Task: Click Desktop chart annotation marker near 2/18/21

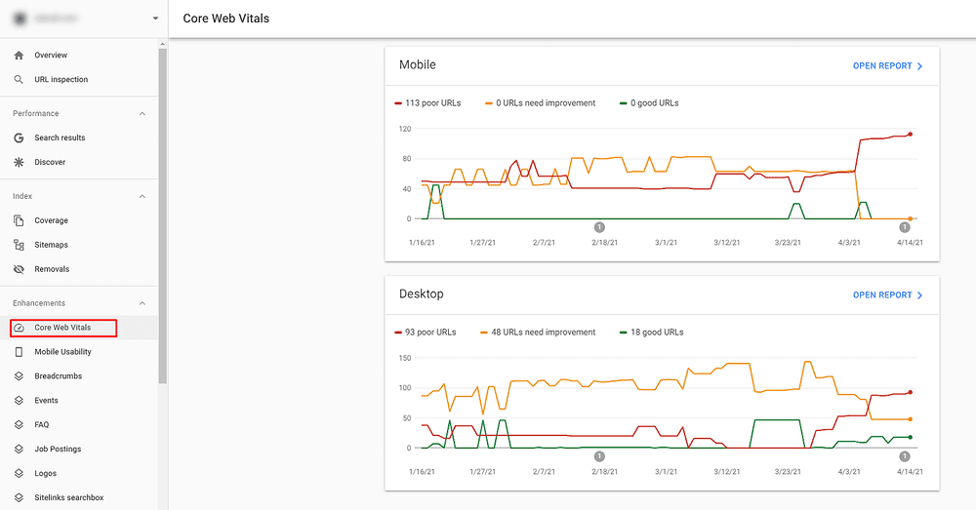Action: click(x=599, y=456)
